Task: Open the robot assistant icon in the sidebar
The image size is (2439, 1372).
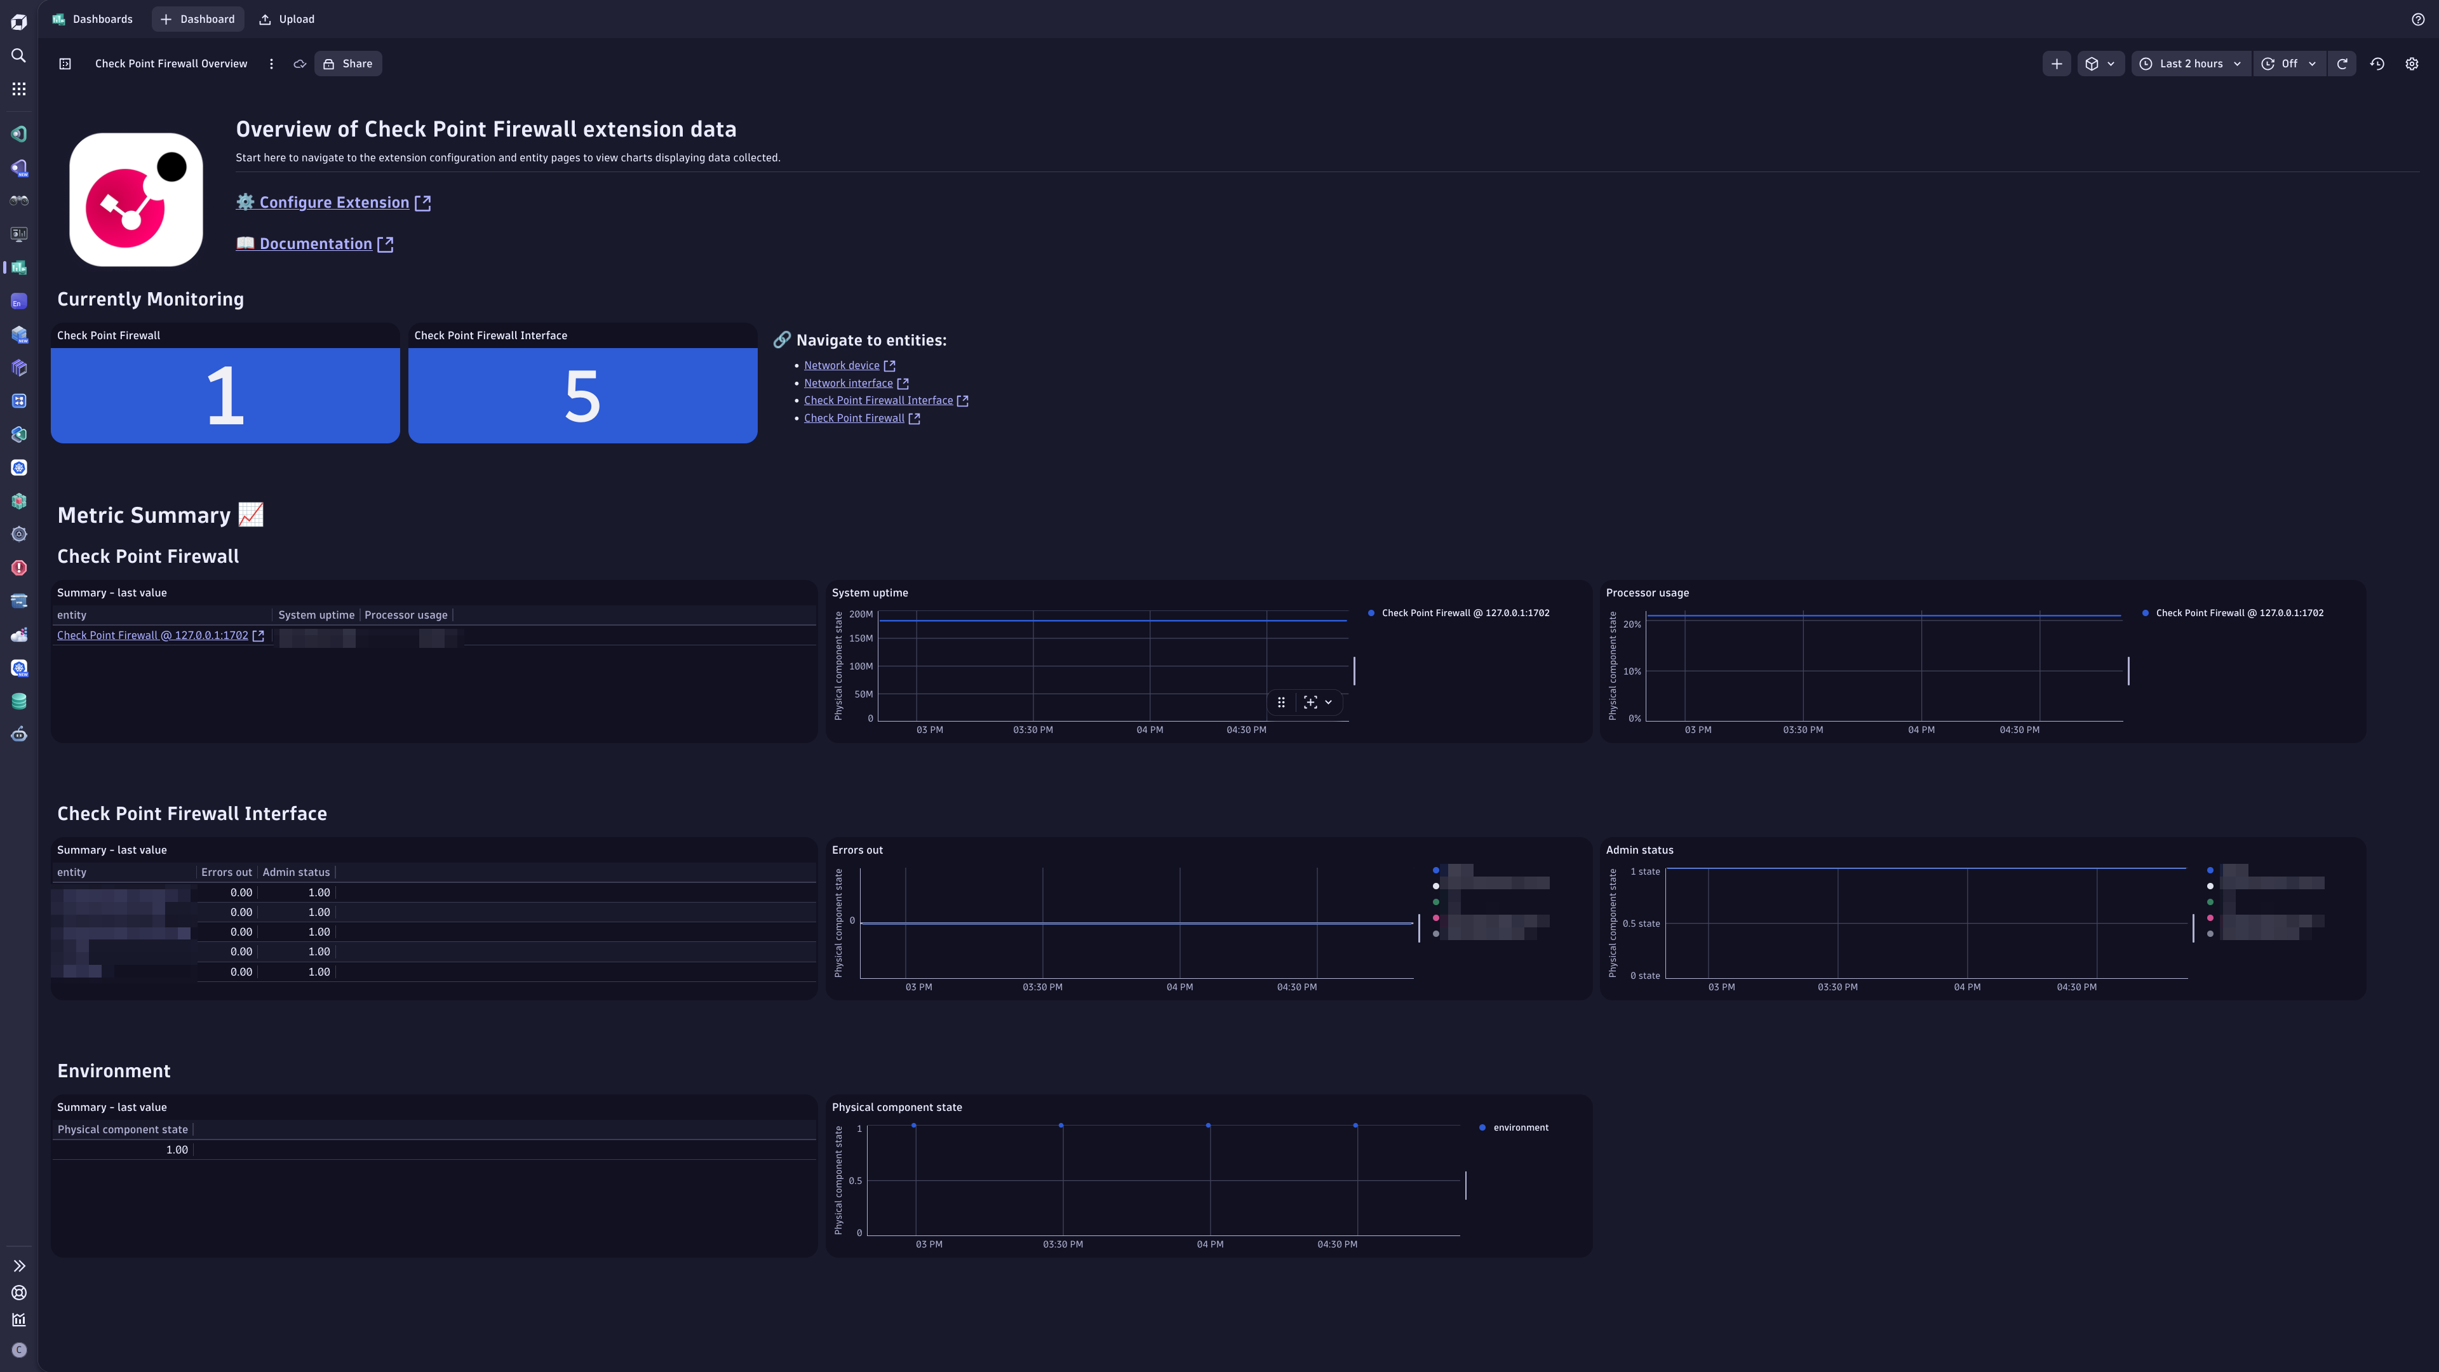Action: point(19,735)
